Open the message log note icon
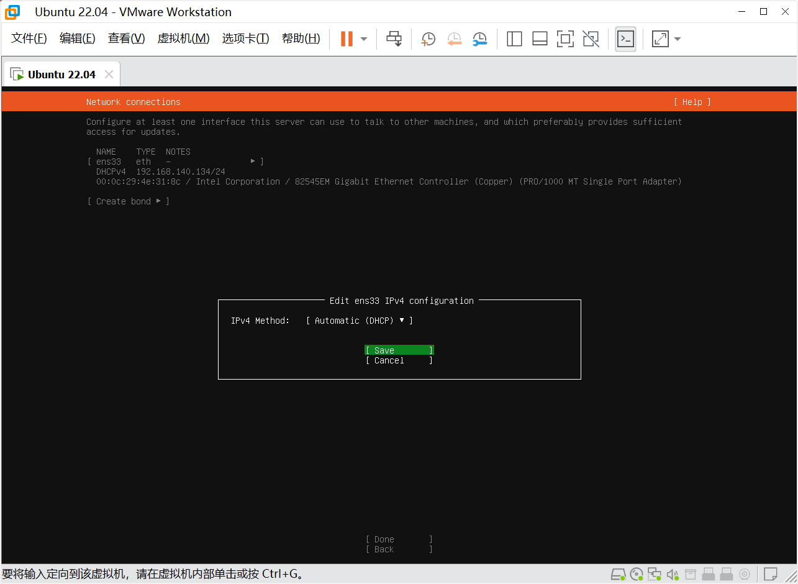Image resolution: width=798 pixels, height=584 pixels. tap(770, 573)
